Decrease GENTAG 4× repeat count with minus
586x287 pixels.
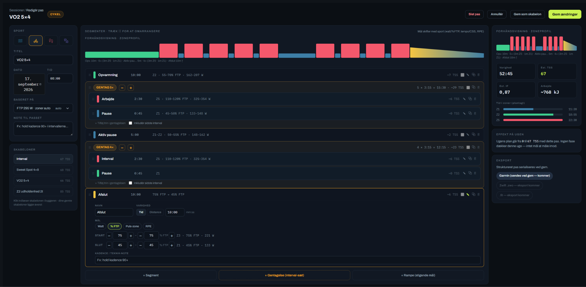click(x=122, y=148)
